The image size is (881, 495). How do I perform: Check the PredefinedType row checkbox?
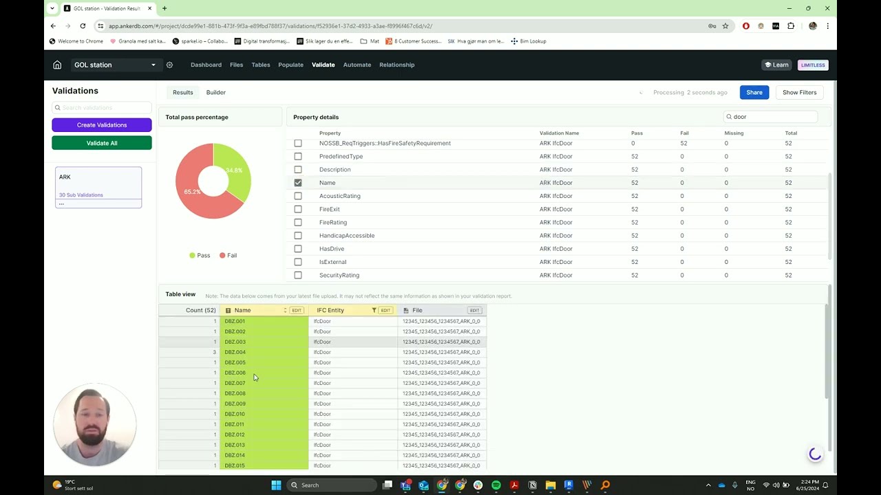298,156
